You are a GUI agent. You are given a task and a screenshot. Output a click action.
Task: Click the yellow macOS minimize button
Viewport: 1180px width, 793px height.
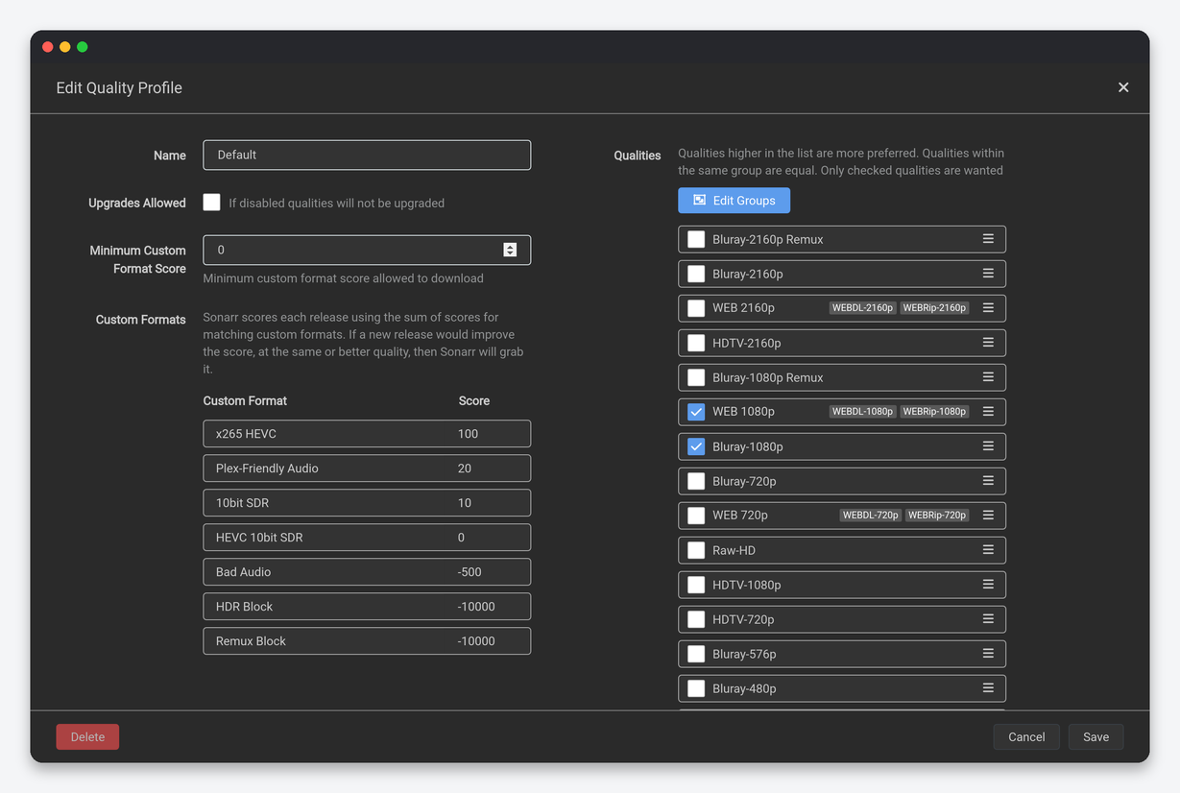pyautogui.click(x=65, y=47)
